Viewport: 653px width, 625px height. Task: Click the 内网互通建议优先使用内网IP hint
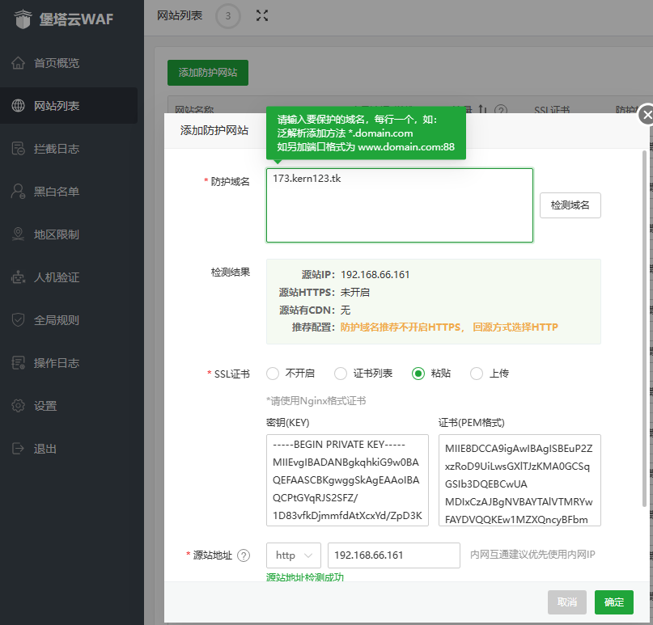point(532,555)
